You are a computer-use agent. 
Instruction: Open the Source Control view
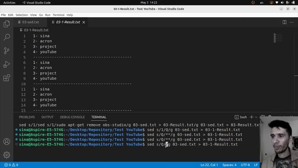[7, 51]
